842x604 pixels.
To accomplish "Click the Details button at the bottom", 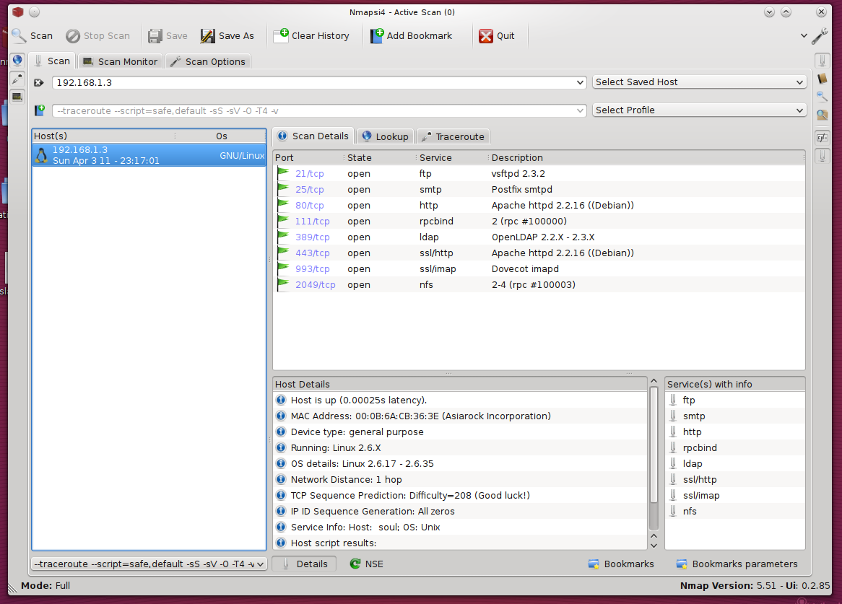I will point(305,564).
